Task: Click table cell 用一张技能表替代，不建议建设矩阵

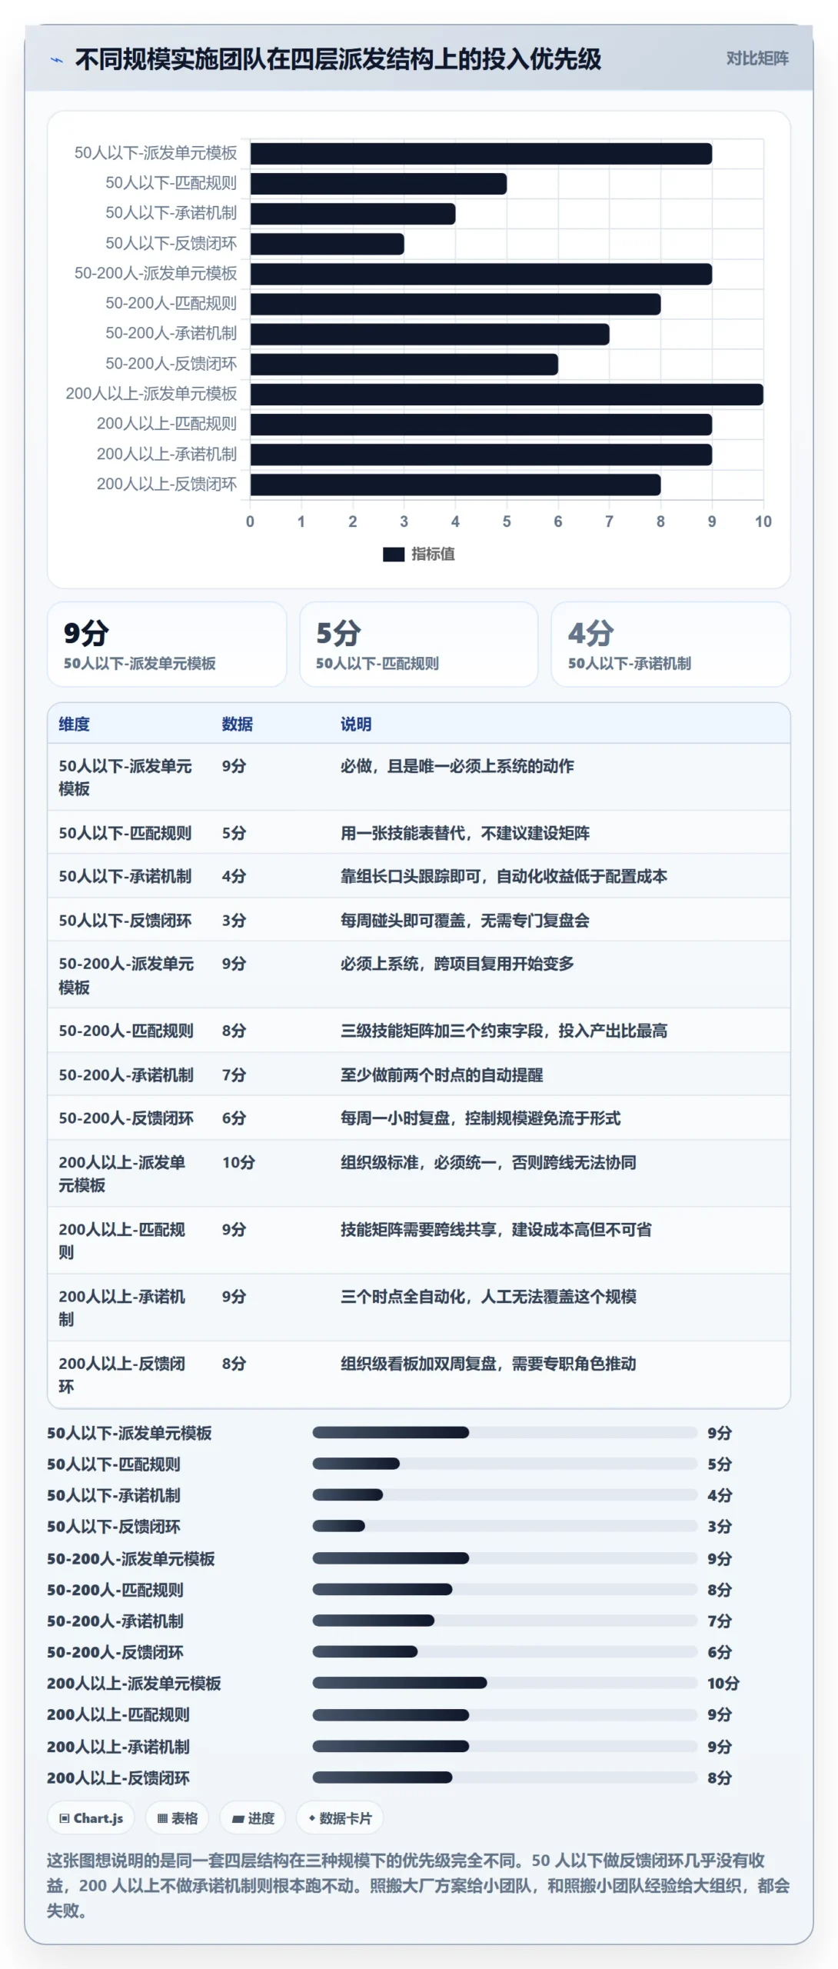Action: pos(465,833)
